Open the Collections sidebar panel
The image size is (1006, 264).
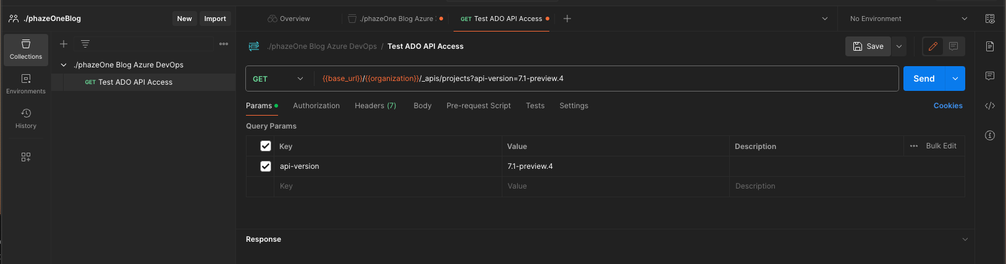[26, 49]
